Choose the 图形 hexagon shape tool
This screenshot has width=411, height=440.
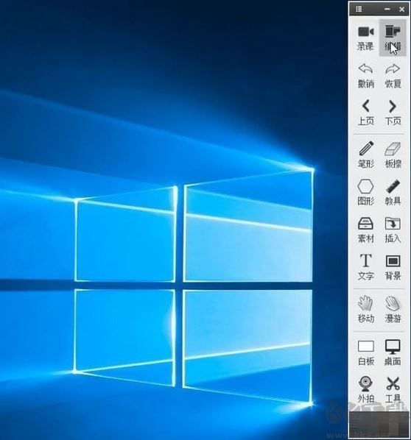click(x=365, y=193)
